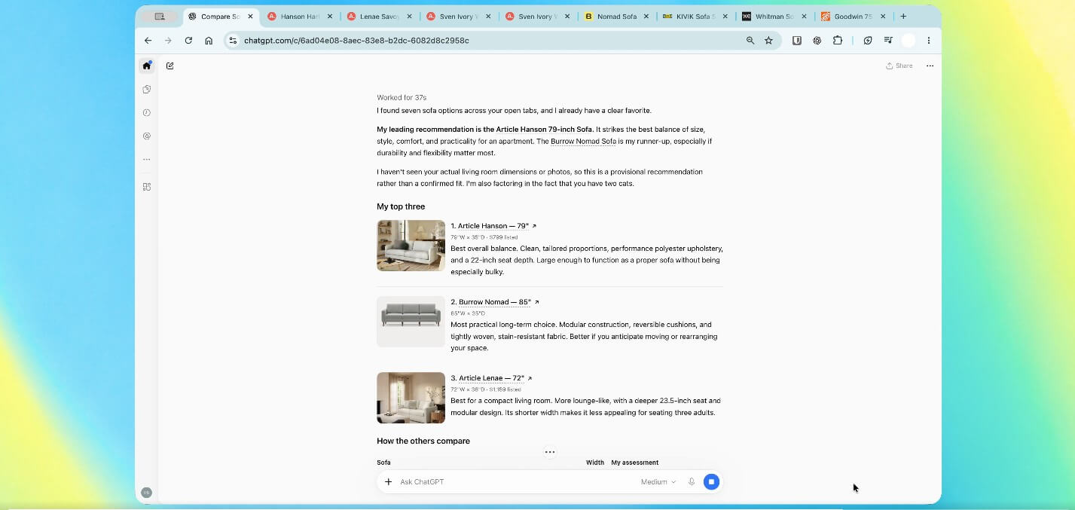Open the Burrow Nomad Sofa link in the paragraph
This screenshot has height=510, width=1075.
[583, 142]
